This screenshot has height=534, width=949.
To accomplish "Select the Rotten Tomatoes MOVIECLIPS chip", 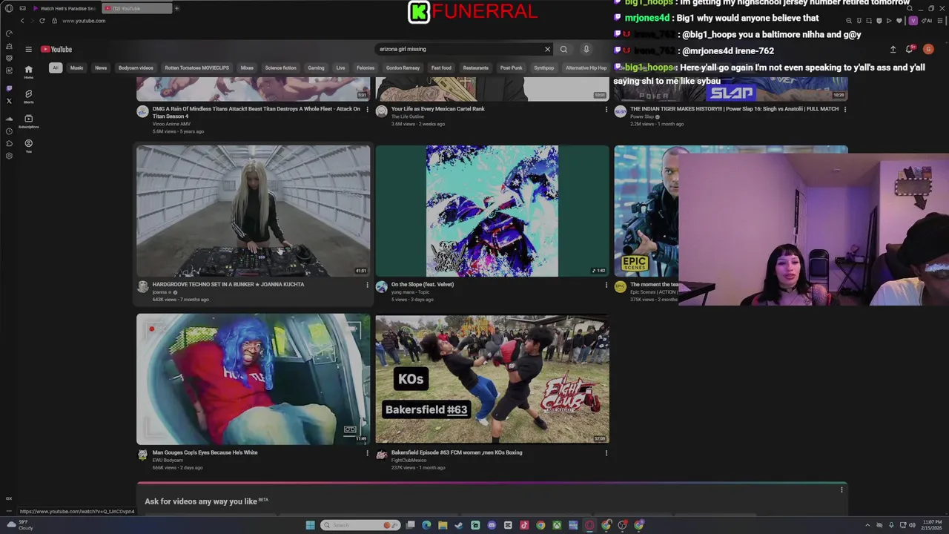I will click(x=197, y=67).
